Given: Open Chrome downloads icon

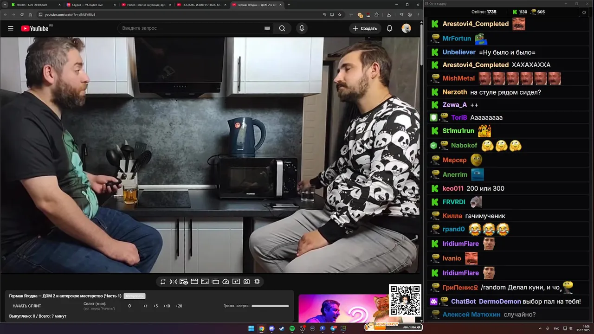Looking at the screenshot, I should [389, 14].
